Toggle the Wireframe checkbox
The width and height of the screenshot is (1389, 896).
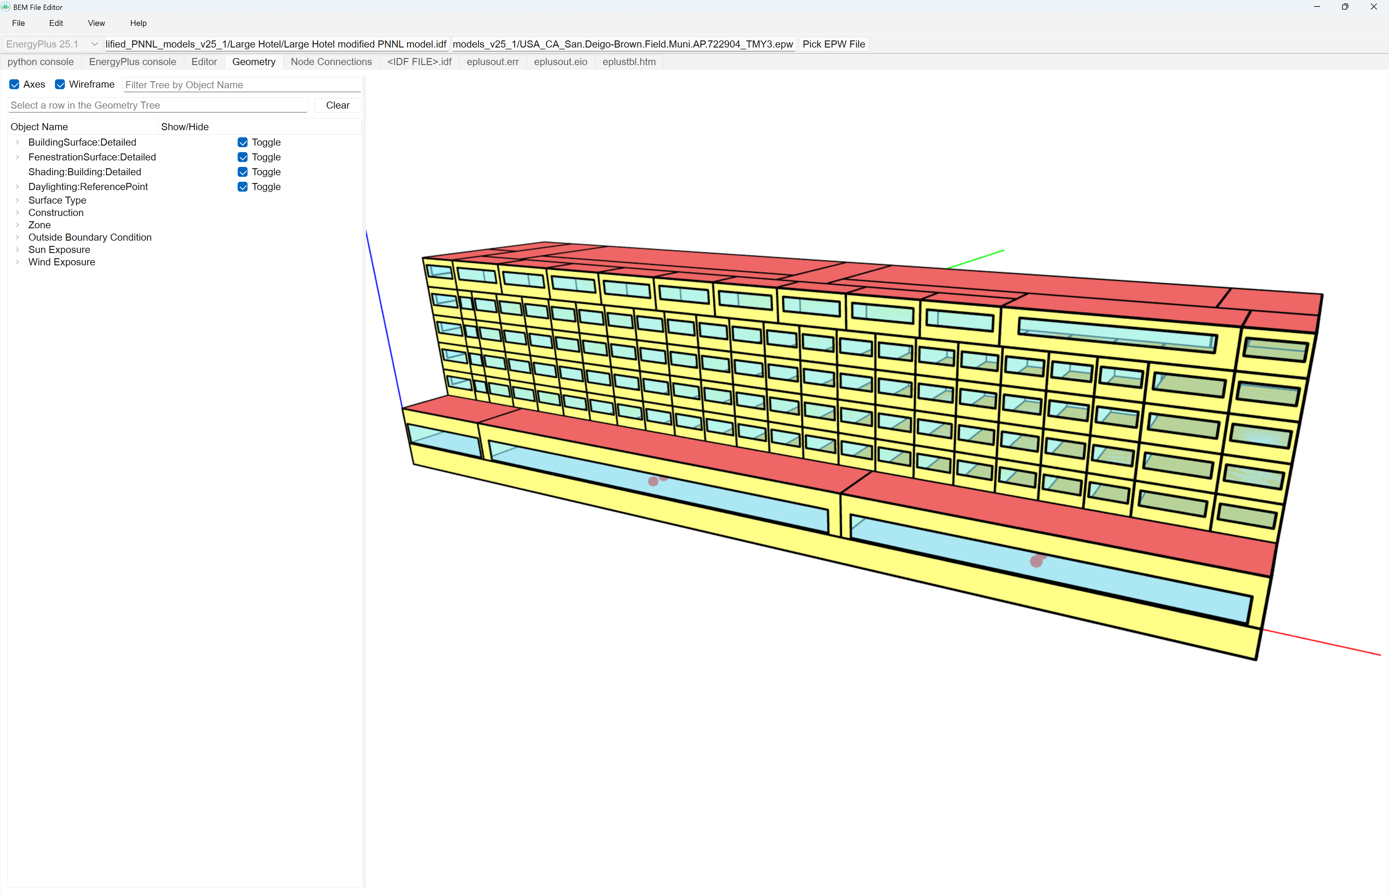[x=60, y=84]
